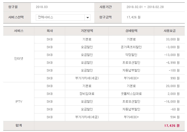Click the 사용요금 column header
The height and width of the screenshot is (132, 187).
click(169, 31)
